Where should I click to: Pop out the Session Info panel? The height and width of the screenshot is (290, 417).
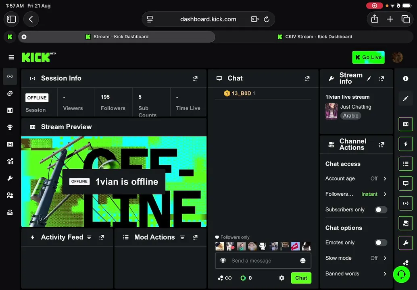(x=195, y=79)
